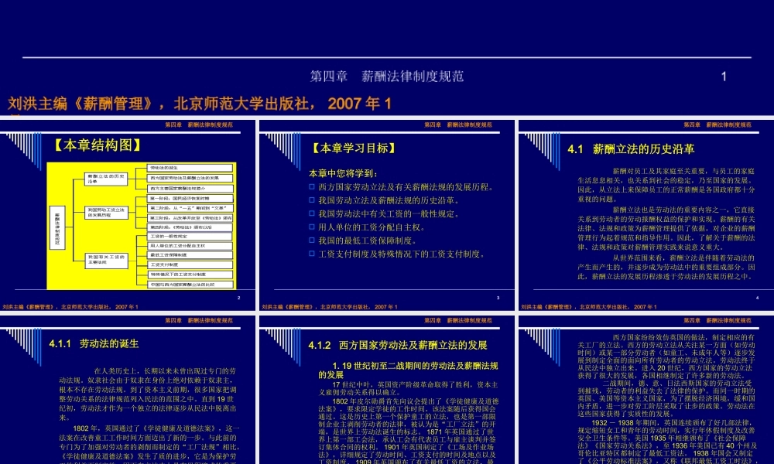Click bullet 工资支付制度及特殊情况下的工资支付制度
The height and width of the screenshot is (464, 774).
click(x=402, y=254)
